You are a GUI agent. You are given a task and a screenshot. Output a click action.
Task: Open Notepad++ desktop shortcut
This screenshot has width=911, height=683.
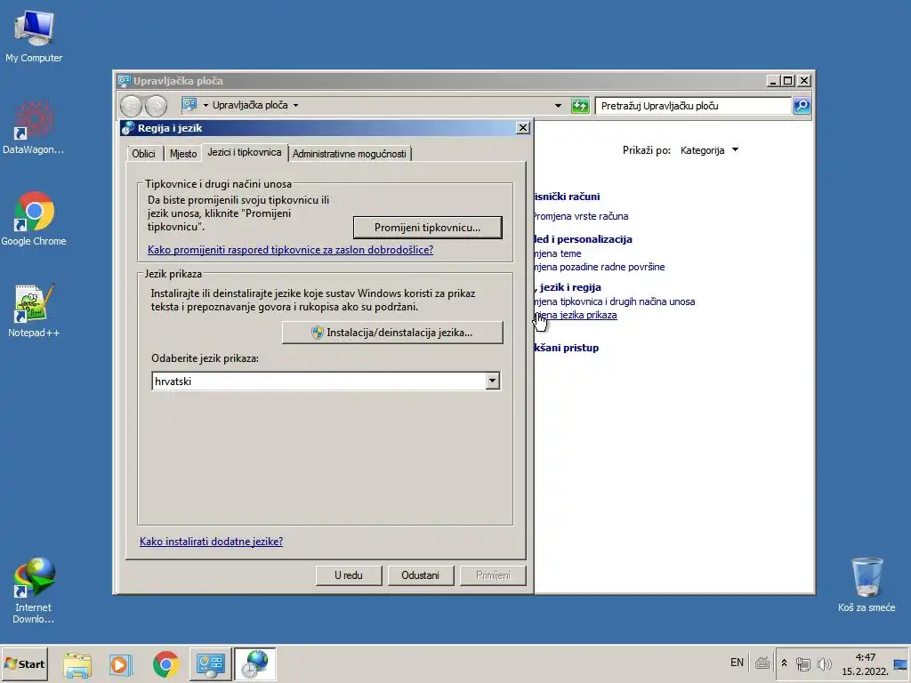(34, 311)
